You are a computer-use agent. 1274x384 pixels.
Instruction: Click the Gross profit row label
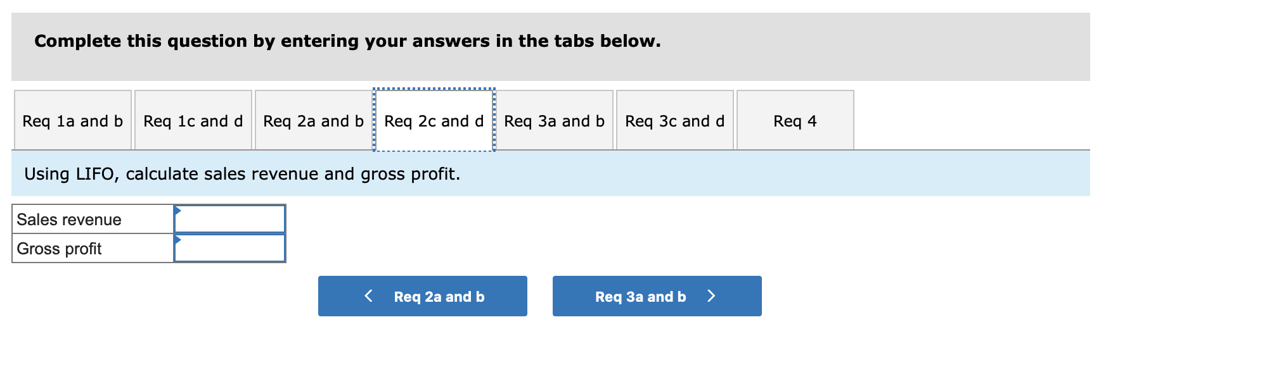pyautogui.click(x=59, y=249)
